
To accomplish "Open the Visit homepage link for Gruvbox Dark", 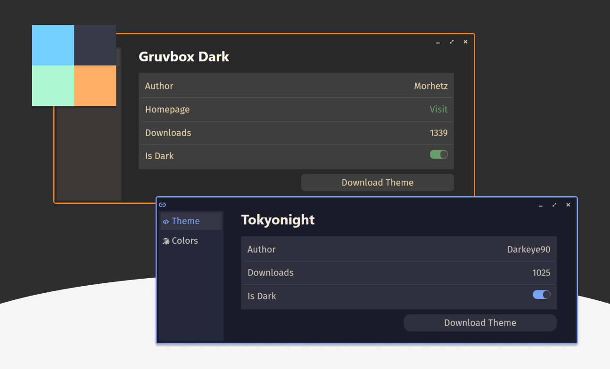I will coord(439,109).
